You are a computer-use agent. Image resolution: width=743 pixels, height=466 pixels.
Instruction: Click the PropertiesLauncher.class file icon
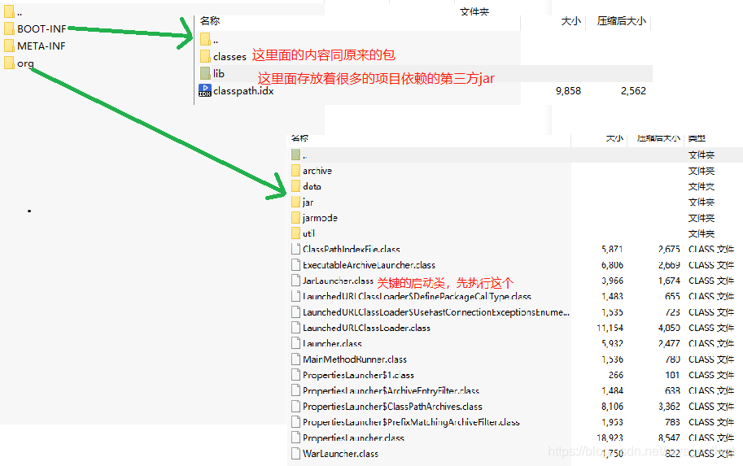tap(295, 438)
